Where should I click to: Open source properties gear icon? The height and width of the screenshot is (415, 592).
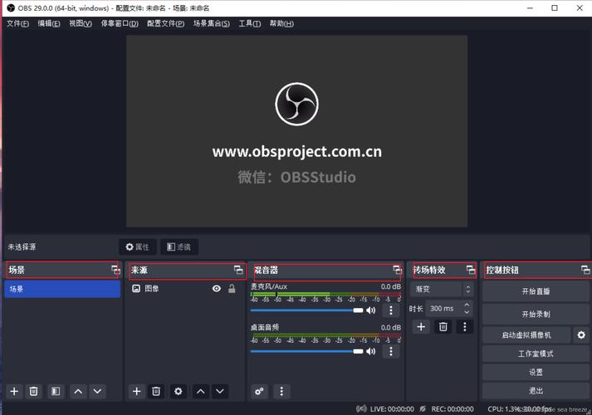(x=179, y=391)
